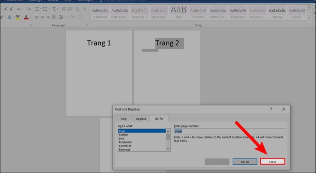316x173 pixels.
Task: Click the Sort A-Z icon
Action: point(78,9)
